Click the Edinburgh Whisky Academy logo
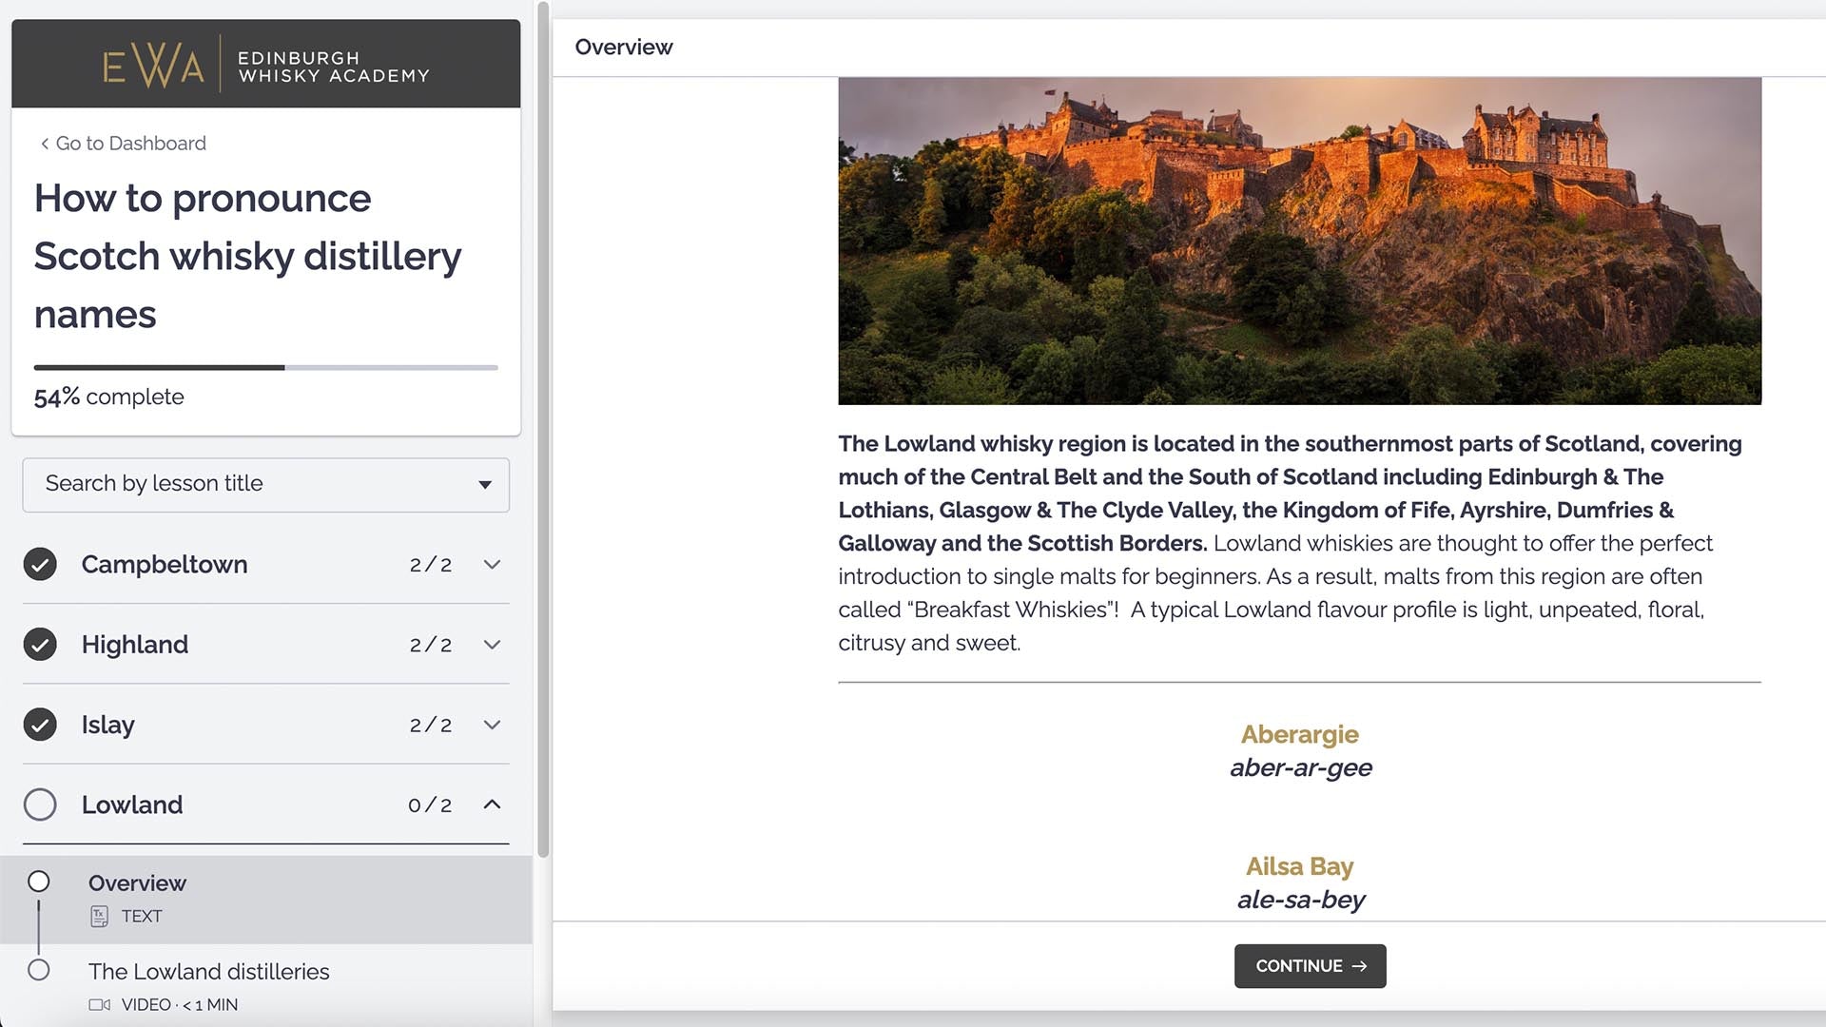 (x=266, y=66)
